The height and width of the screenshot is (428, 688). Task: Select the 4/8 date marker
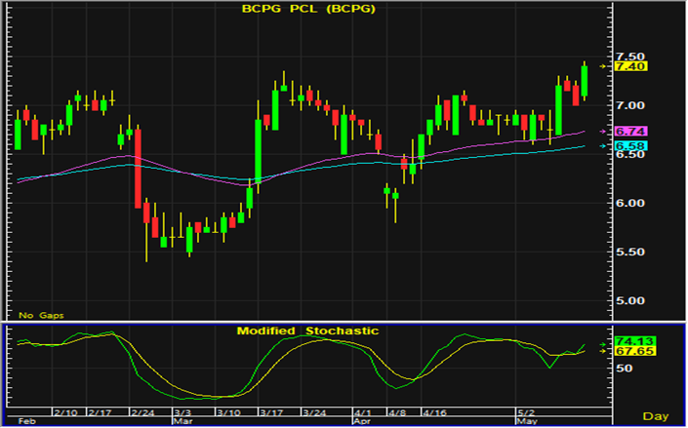[397, 412]
